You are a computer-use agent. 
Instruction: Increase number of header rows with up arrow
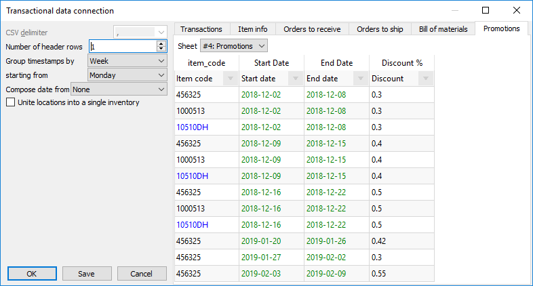point(161,43)
